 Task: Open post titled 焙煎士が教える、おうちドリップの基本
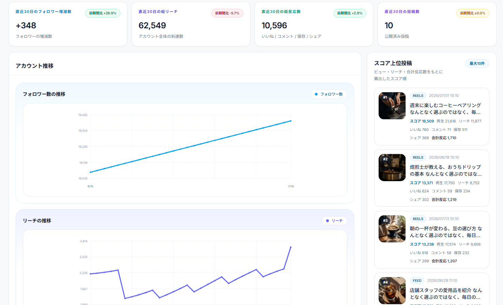point(445,170)
